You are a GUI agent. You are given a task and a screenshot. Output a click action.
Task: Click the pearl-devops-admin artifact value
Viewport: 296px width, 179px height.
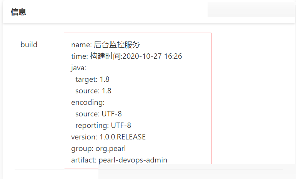[133, 160]
